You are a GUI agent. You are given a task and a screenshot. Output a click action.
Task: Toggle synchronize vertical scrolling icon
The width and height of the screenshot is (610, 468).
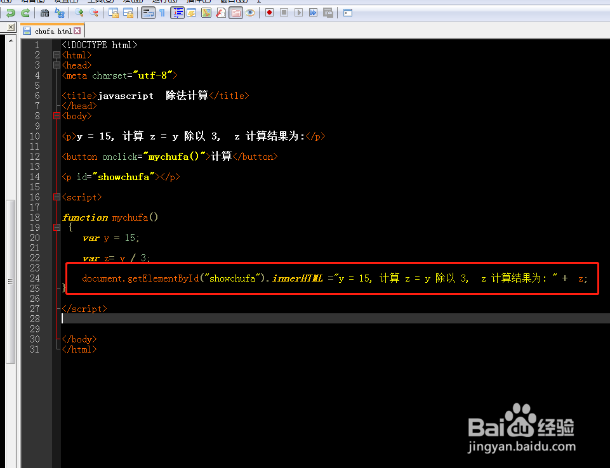pos(114,13)
